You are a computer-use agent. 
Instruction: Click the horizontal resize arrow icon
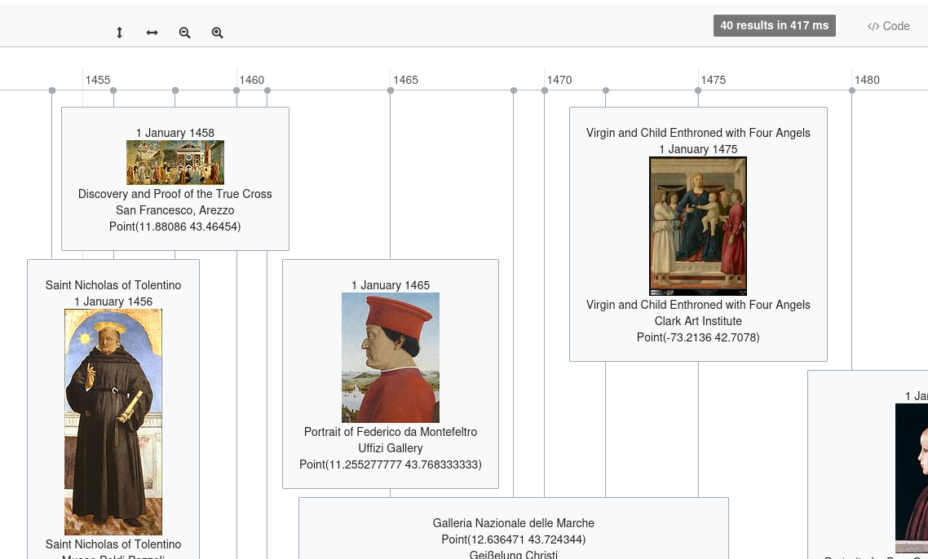click(152, 33)
